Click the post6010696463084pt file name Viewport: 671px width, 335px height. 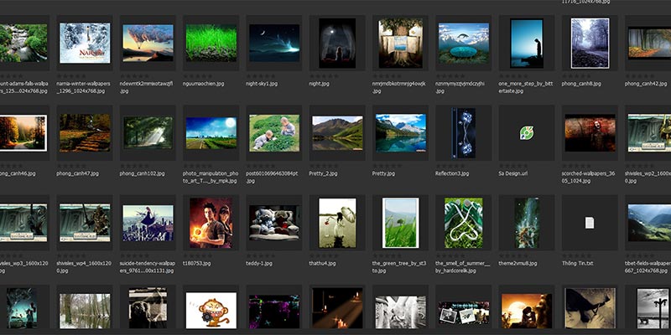(x=272, y=178)
